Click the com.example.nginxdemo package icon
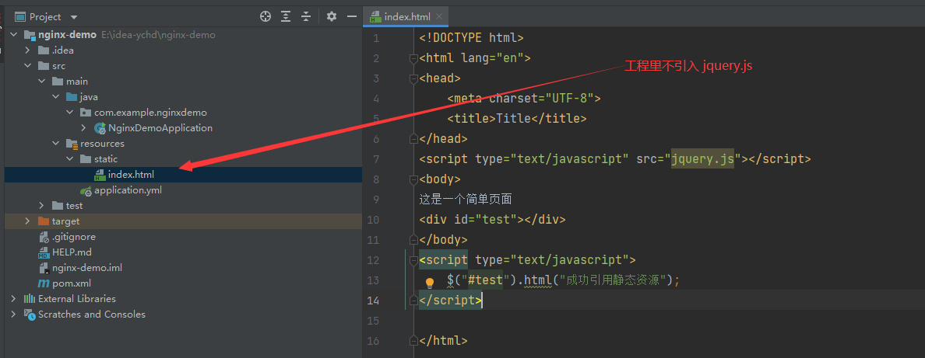Screen dimensions: 925x358 tap(86, 112)
